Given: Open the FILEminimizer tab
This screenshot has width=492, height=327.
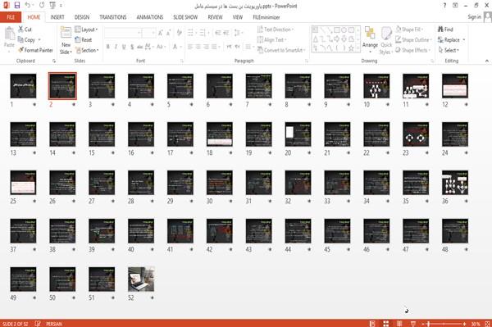Looking at the screenshot, I should (x=266, y=17).
